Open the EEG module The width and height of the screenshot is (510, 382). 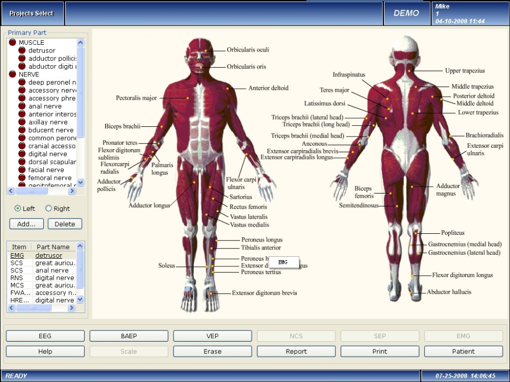pos(45,336)
